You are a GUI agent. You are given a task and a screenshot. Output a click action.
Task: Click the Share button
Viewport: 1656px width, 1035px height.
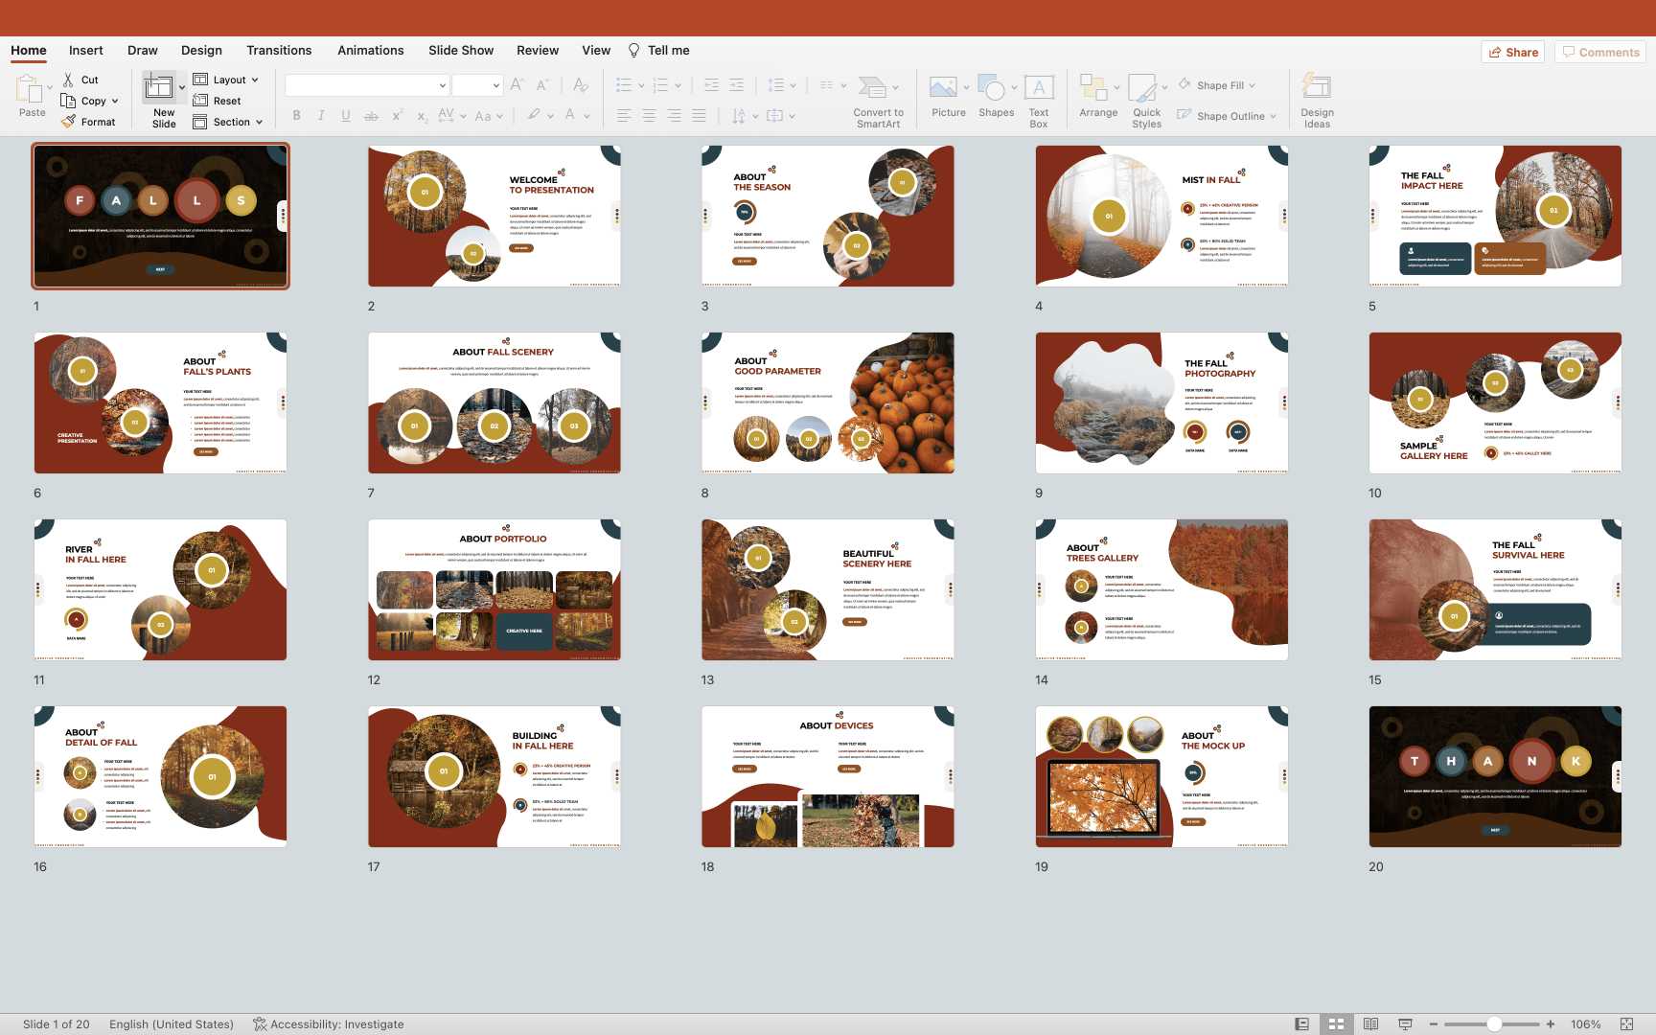tap(1514, 52)
